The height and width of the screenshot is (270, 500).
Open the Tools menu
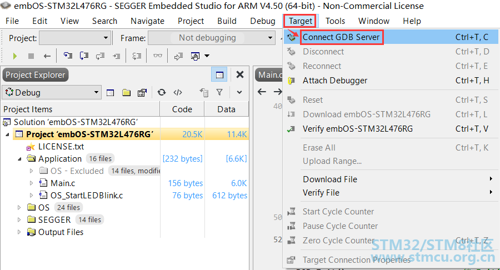pyautogui.click(x=335, y=21)
